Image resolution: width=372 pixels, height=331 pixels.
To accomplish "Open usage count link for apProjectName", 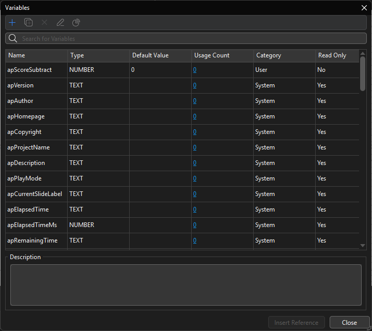I will tap(195, 147).
